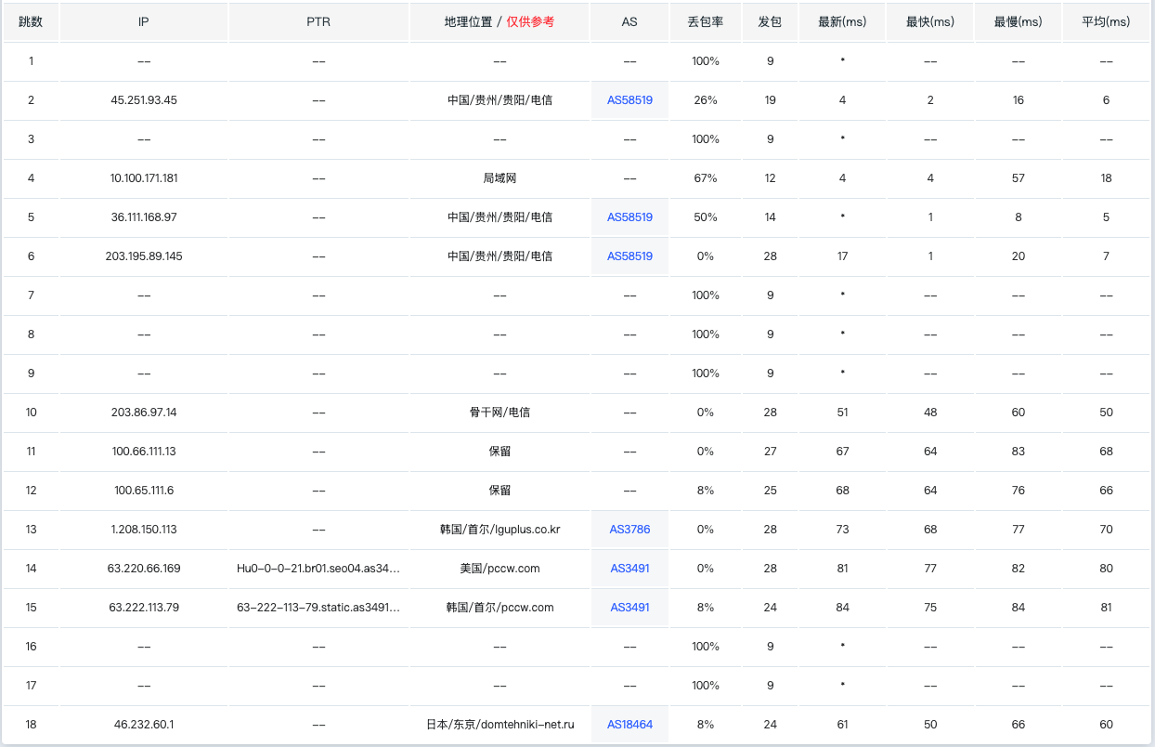This screenshot has width=1155, height=747.
Task: Select the IP 46.232.60.1 in hop 18
Action: pos(144,725)
